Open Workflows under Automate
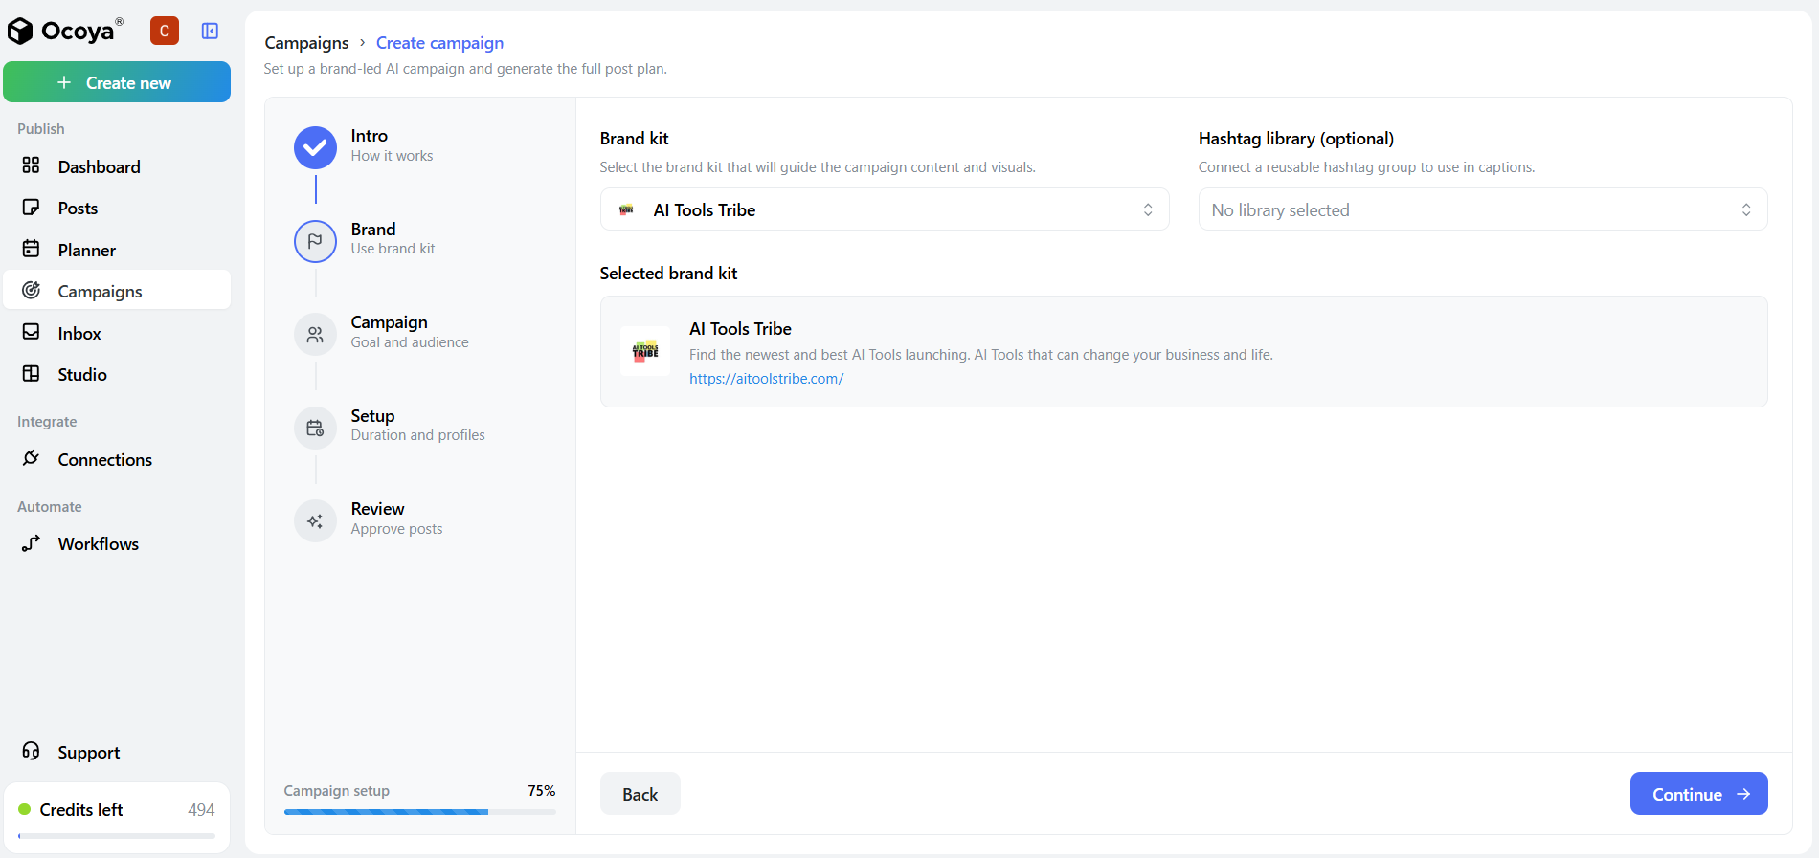 click(117, 543)
